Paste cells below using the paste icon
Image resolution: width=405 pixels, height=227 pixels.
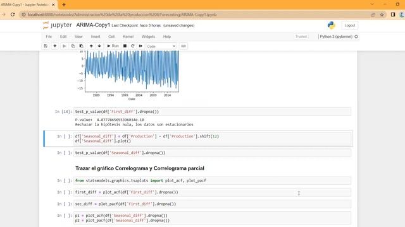coord(82,46)
